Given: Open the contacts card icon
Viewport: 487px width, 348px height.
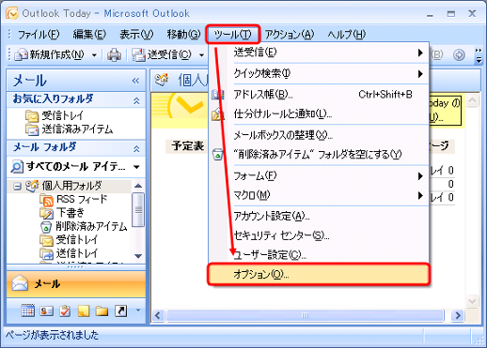Looking at the screenshot, I should point(46,310).
